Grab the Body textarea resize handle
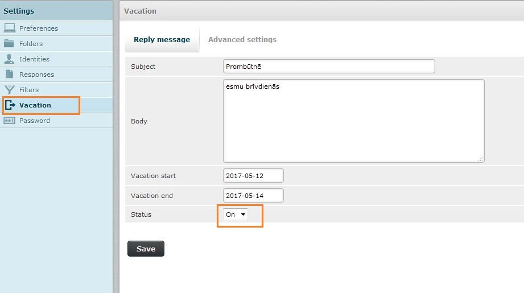This screenshot has width=524, height=293. (x=481, y=159)
